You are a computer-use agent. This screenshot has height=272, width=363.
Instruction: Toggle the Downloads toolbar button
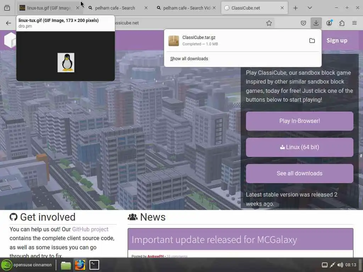point(316,23)
